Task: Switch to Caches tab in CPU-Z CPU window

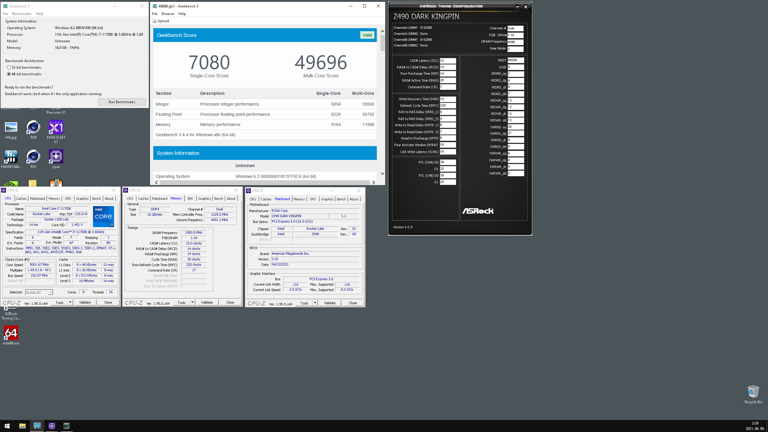Action: [21, 199]
